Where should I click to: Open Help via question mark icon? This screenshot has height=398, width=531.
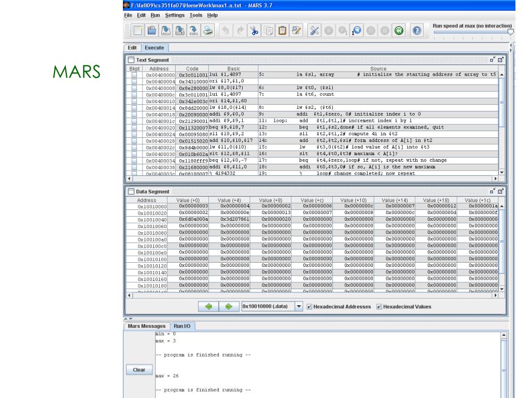416,31
